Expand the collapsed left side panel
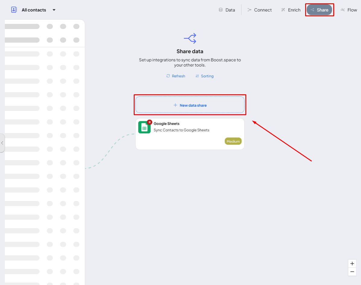Screen dimensions: 361x285 click(x=2, y=143)
